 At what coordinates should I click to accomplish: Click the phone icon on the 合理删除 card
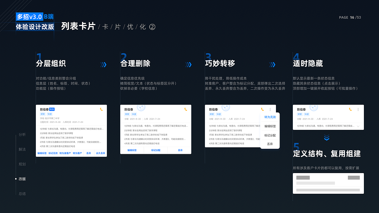pyautogui.click(x=186, y=109)
